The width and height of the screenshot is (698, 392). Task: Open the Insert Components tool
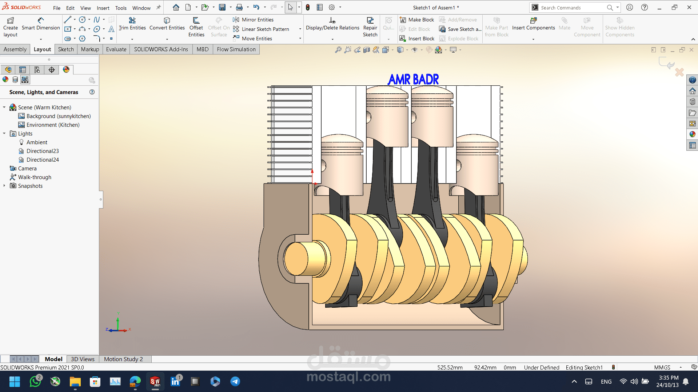coord(533,24)
